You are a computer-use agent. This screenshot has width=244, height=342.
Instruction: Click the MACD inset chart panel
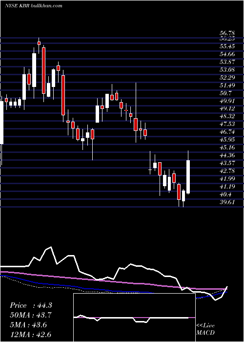tap(134, 318)
